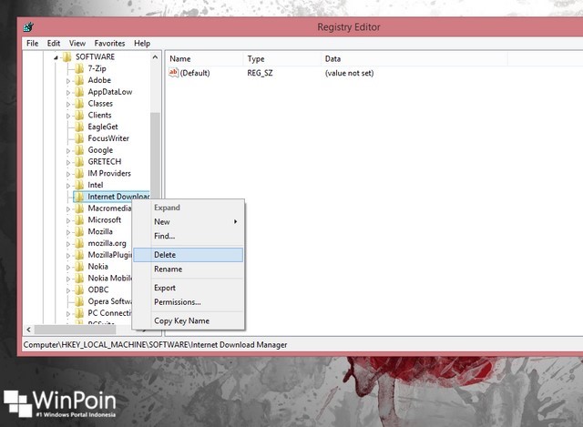Click the (Default) string value icon
This screenshot has width=583, height=427.
click(x=173, y=73)
